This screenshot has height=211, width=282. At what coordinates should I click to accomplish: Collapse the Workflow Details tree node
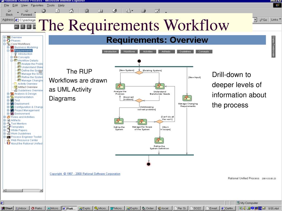point(12,60)
